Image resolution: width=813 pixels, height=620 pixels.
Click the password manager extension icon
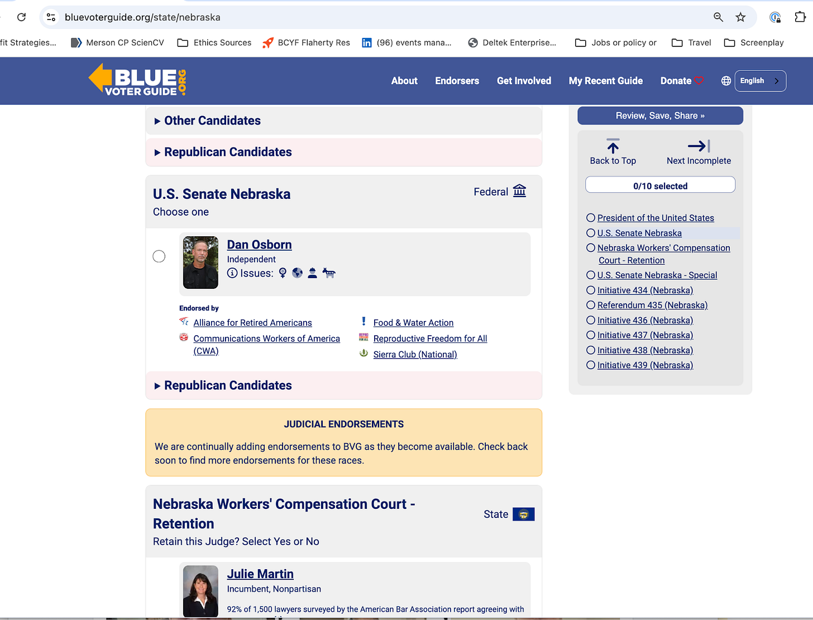point(775,17)
